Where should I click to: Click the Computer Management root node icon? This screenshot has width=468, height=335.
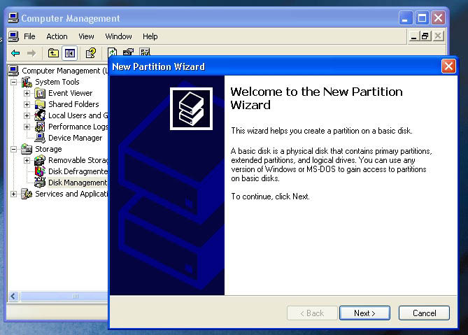(13, 71)
